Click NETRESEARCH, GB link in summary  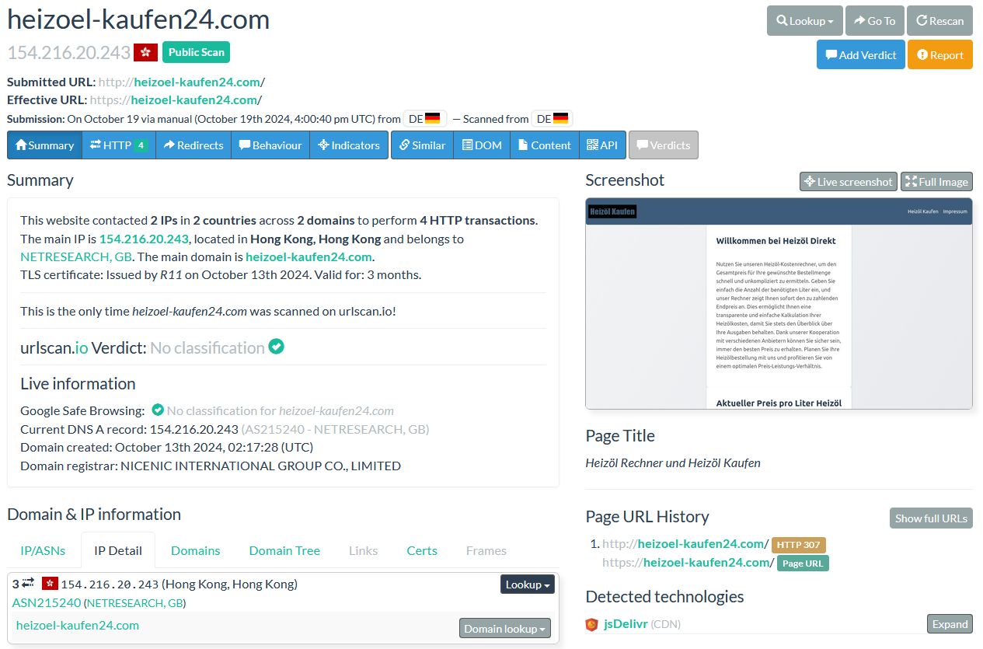click(x=76, y=256)
